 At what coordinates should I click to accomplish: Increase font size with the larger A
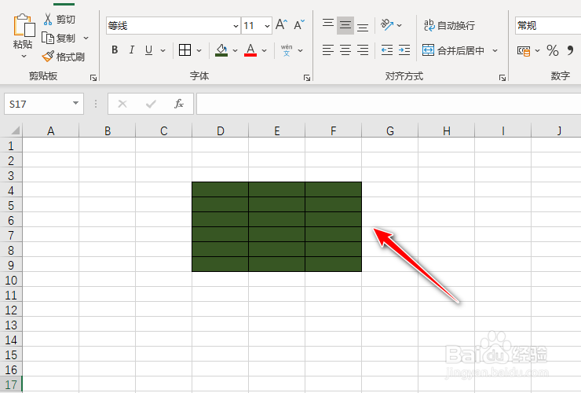pyautogui.click(x=281, y=25)
